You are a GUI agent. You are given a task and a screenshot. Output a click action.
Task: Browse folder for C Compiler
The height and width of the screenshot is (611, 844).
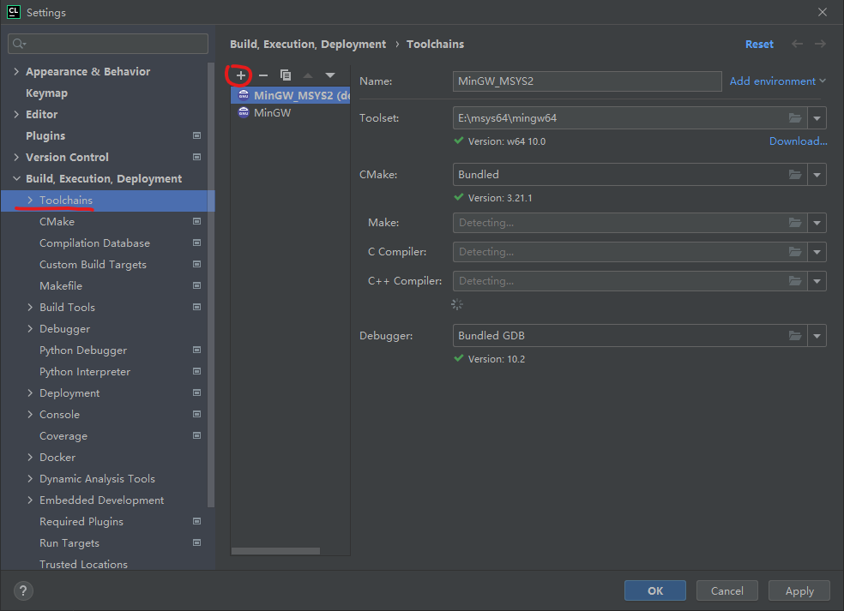795,252
